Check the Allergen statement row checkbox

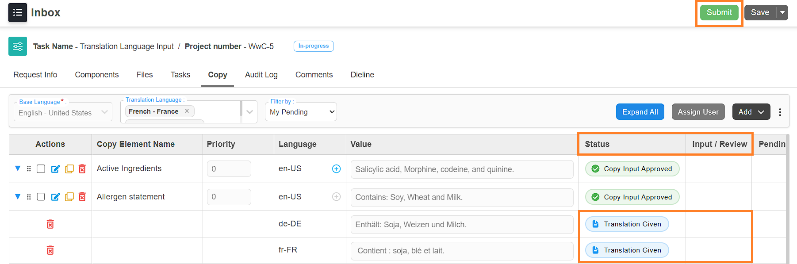point(41,197)
